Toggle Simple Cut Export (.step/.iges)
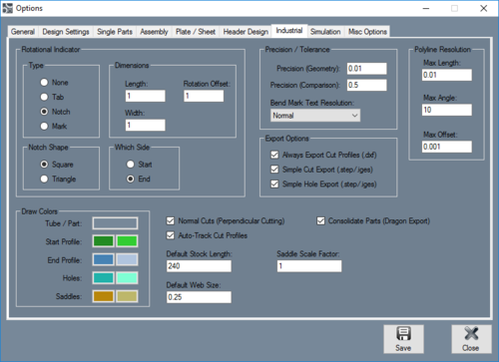Screen dimensions: 499x362 (x=321, y=170)
